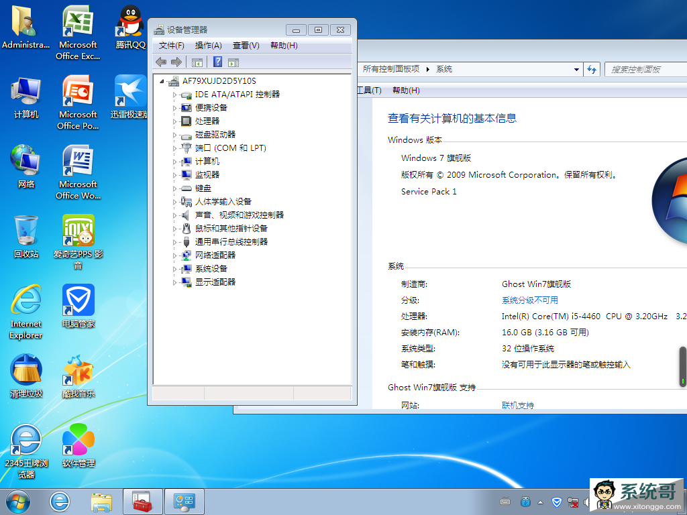The image size is (687, 515).
Task: Select the 2345王牌浏览器 desktop icon
Action: 26,440
